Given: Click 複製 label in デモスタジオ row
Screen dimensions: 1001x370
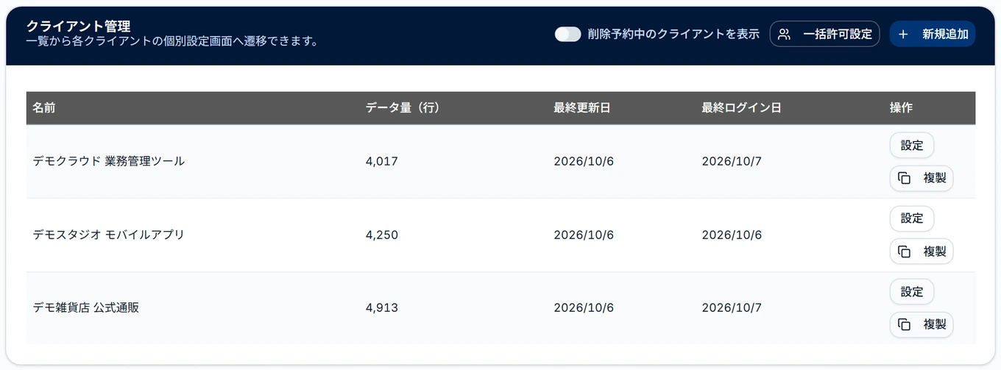Looking at the screenshot, I should pos(935,252).
